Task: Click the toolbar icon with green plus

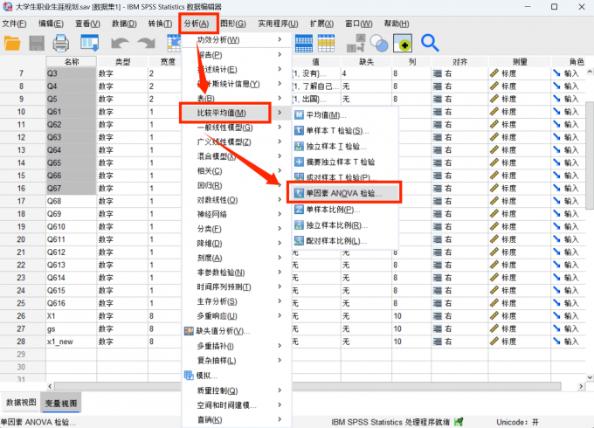Action: [403, 43]
